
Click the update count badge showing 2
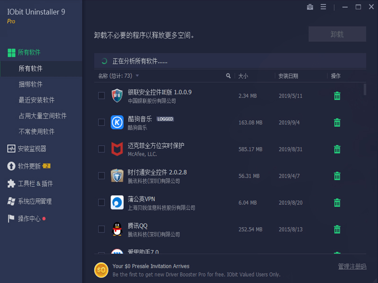(x=46, y=166)
